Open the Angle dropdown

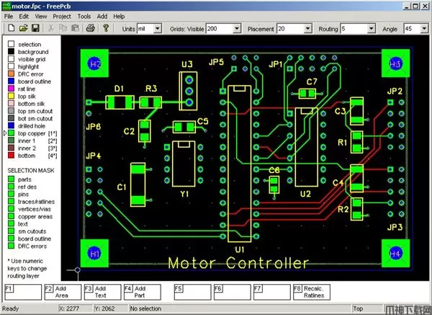(x=424, y=28)
